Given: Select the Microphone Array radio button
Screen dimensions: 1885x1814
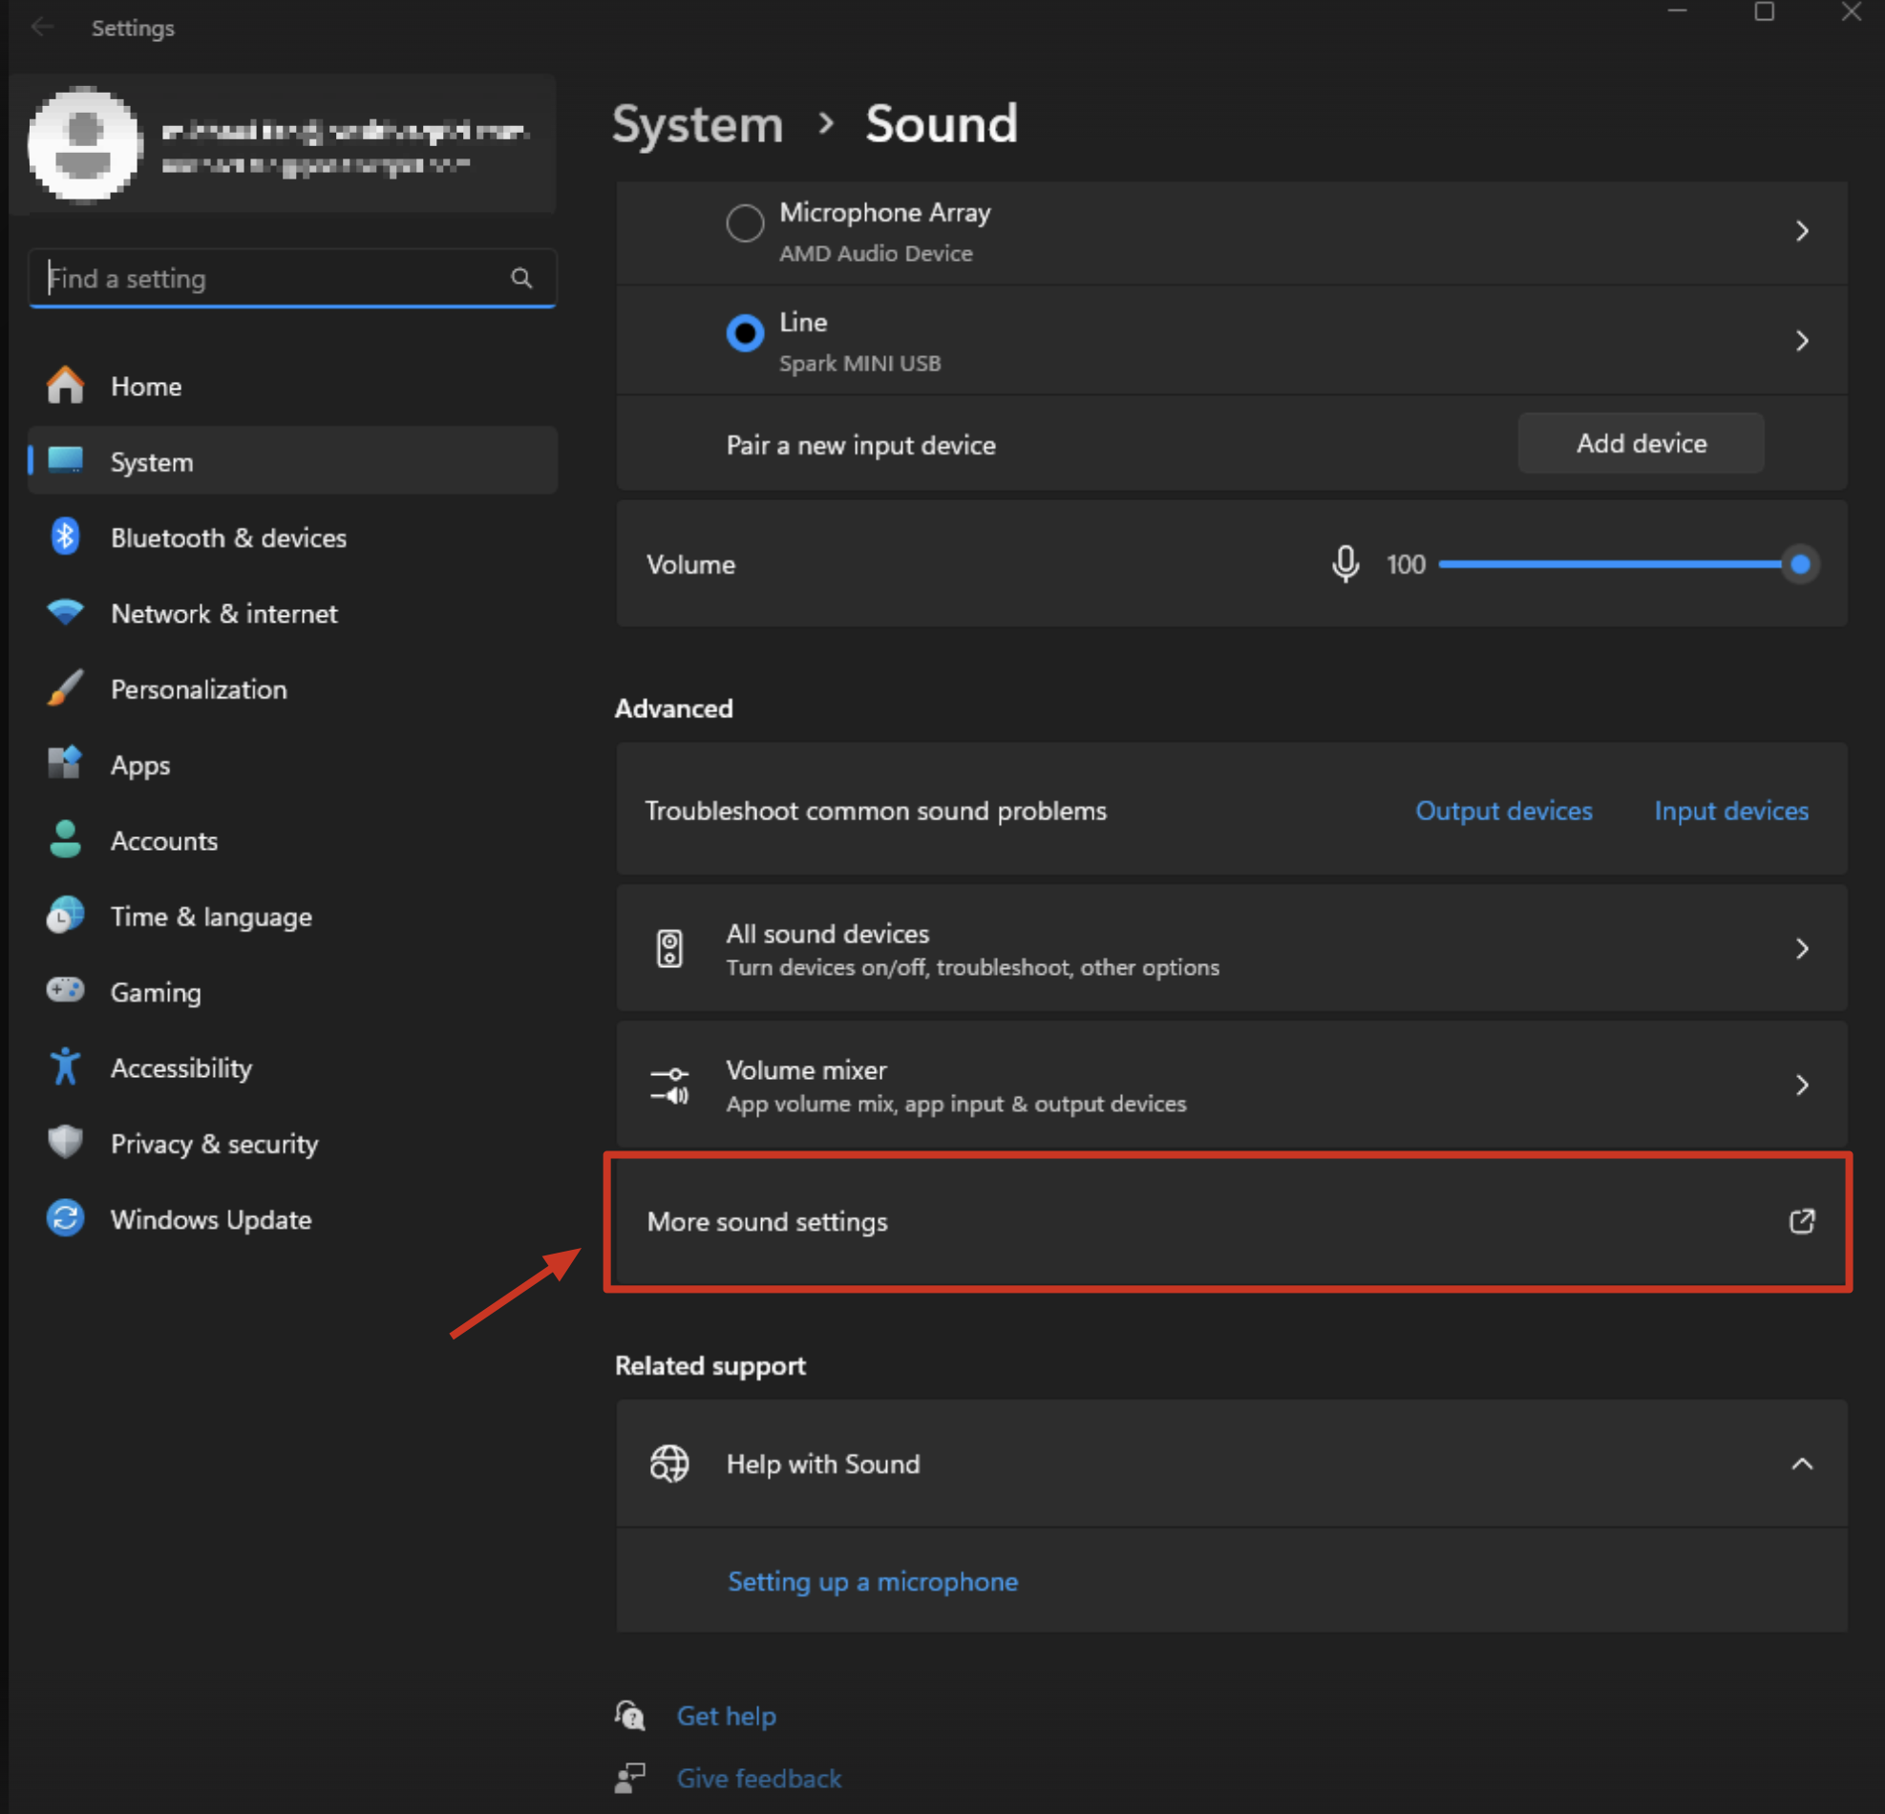Looking at the screenshot, I should 745,222.
